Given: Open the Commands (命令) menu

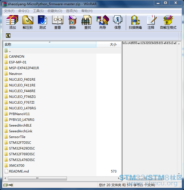Looking at the screenshot, I should 23,11.
